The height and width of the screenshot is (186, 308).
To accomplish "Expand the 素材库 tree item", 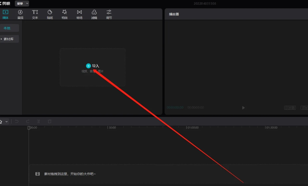I will (x=1, y=39).
